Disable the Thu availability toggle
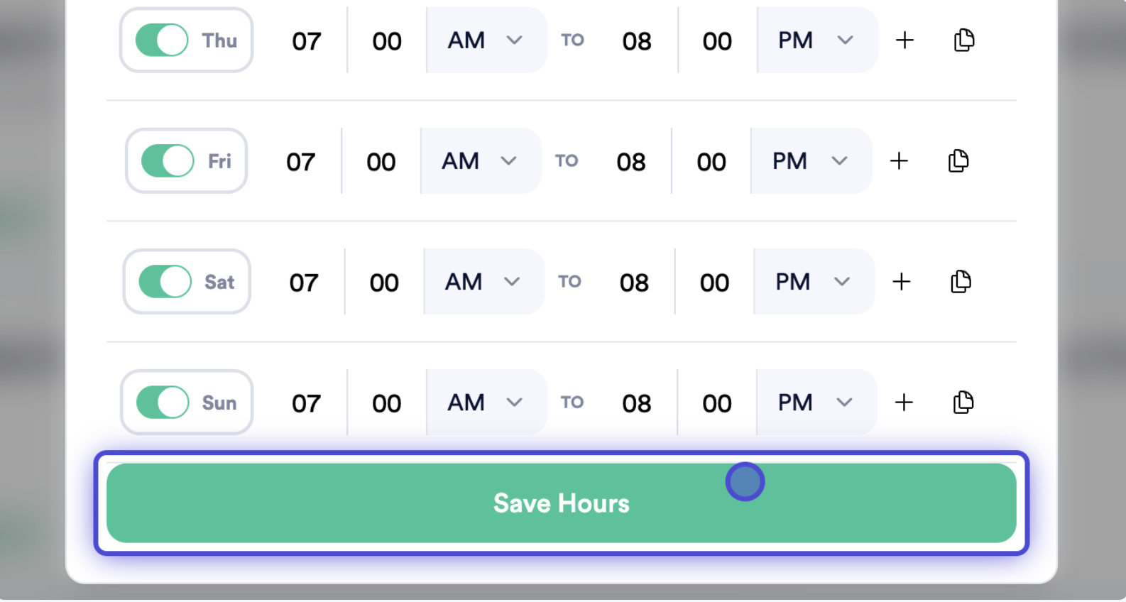Screen dimensions: 1126x602 pyautogui.click(x=162, y=40)
